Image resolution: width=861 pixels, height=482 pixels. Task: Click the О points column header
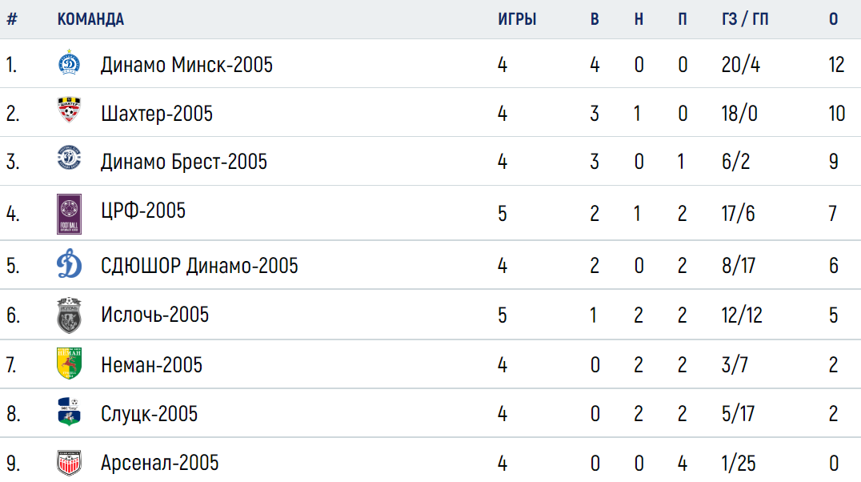click(834, 19)
